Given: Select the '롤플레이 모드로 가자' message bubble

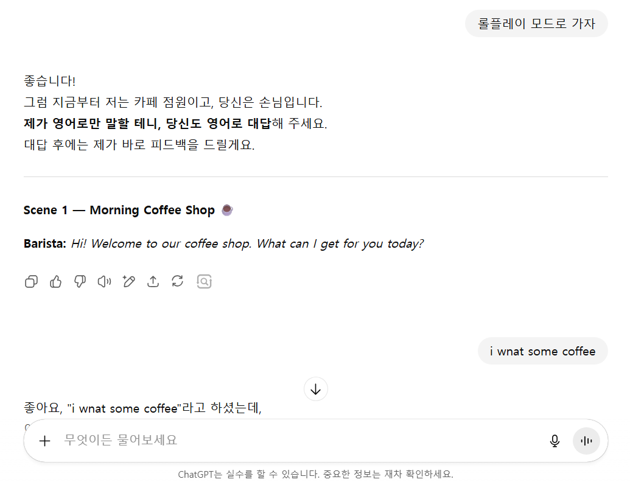Looking at the screenshot, I should click(x=536, y=23).
